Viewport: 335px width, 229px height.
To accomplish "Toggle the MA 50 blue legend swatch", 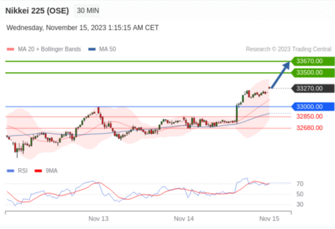I will [92, 49].
